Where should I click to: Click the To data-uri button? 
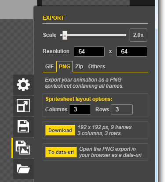pos(61,152)
